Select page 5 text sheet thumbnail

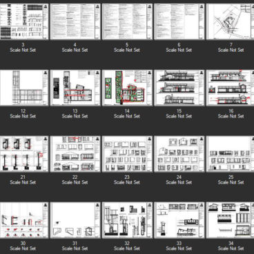(x=127, y=21)
